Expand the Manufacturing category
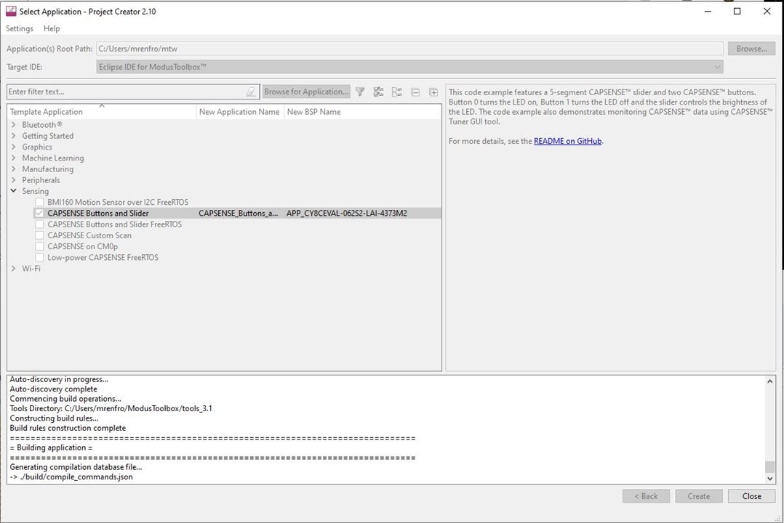The width and height of the screenshot is (784, 523). coord(14,169)
